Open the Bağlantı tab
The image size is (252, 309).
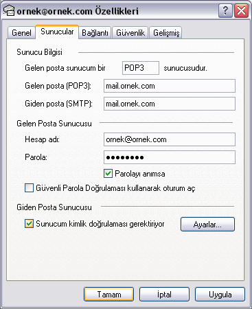[95, 33]
